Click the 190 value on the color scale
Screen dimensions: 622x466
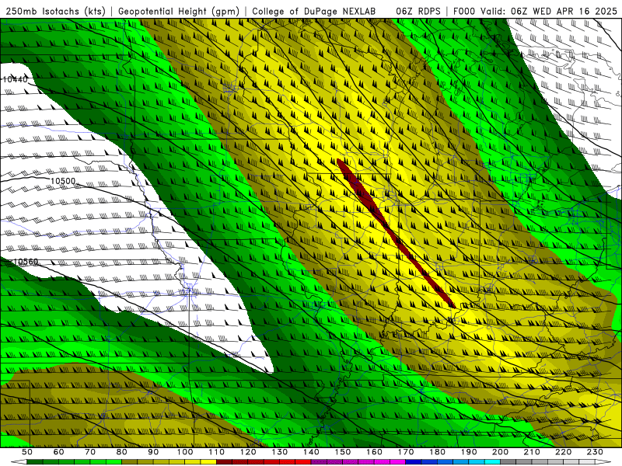click(470, 452)
